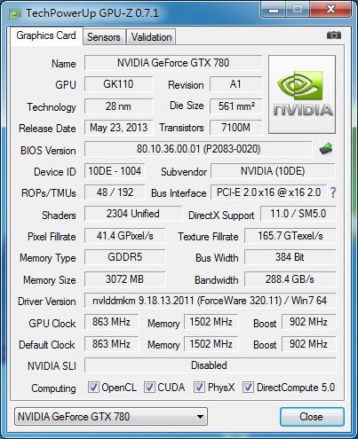Click the GPU field showing GK110

(118, 84)
